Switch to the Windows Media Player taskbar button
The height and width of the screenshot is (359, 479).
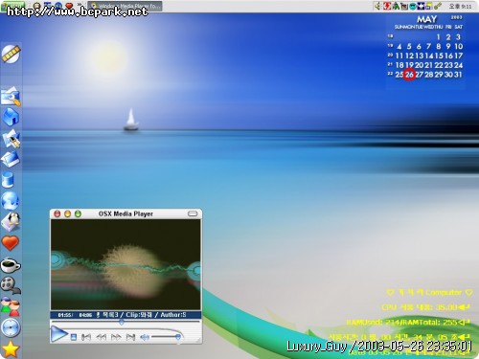pyautogui.click(x=125, y=6)
